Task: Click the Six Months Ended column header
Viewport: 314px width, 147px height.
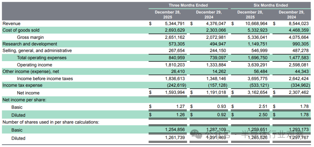Action: 270,5
